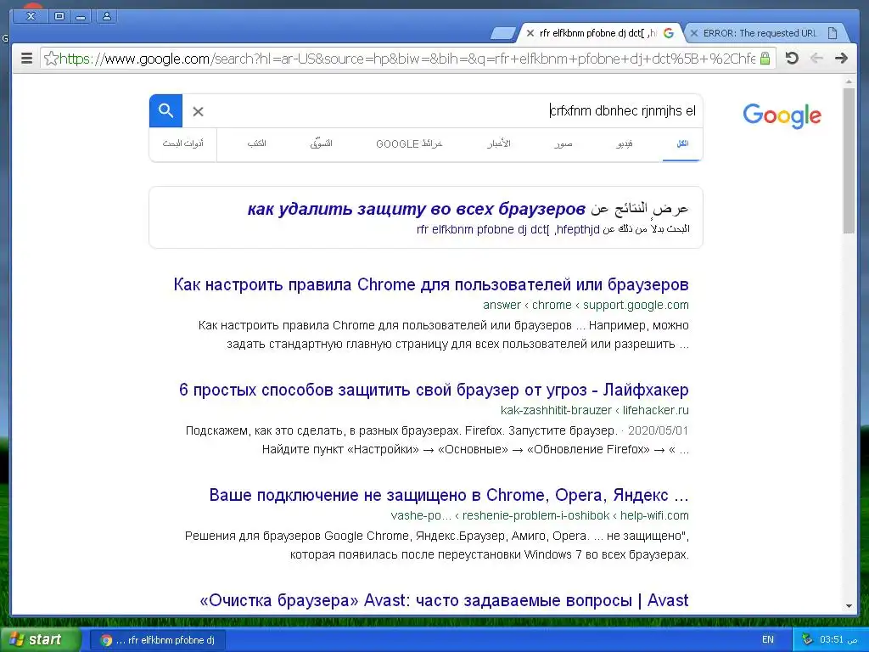Reload the page with the refresh icon
This screenshot has width=869, height=652.
[792, 58]
